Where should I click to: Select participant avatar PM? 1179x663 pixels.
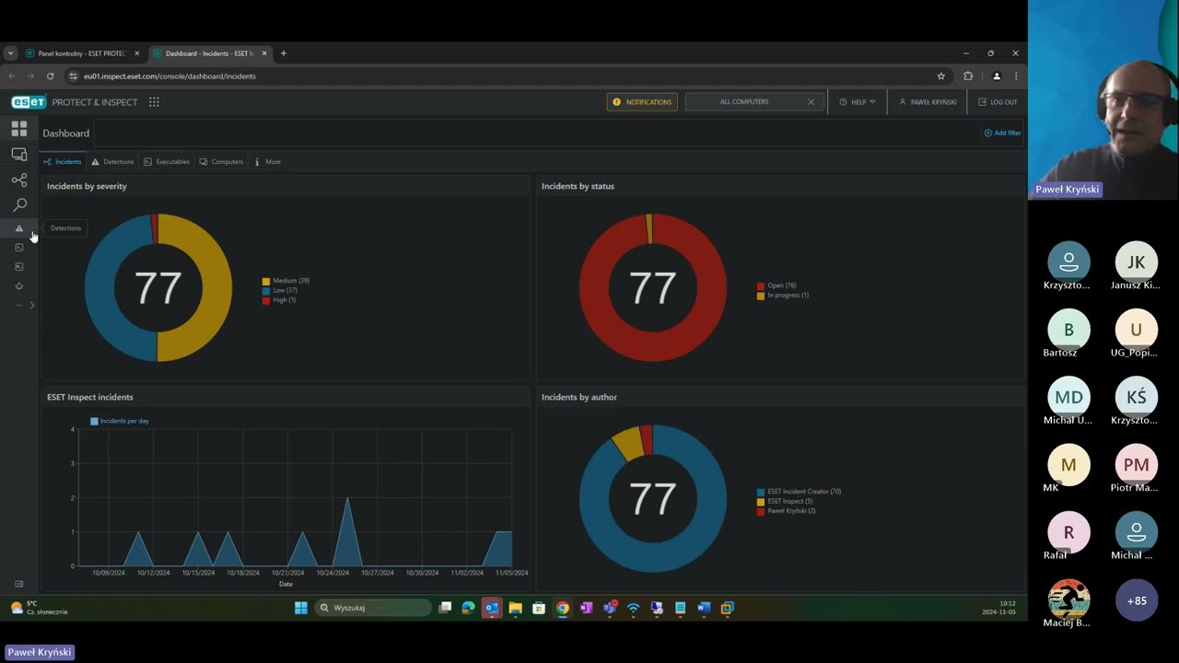point(1137,465)
